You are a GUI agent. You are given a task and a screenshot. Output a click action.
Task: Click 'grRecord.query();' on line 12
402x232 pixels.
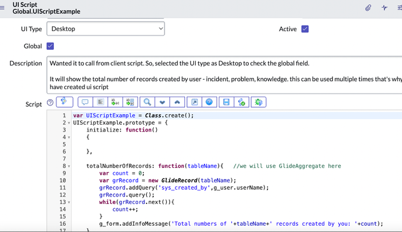coord(127,195)
